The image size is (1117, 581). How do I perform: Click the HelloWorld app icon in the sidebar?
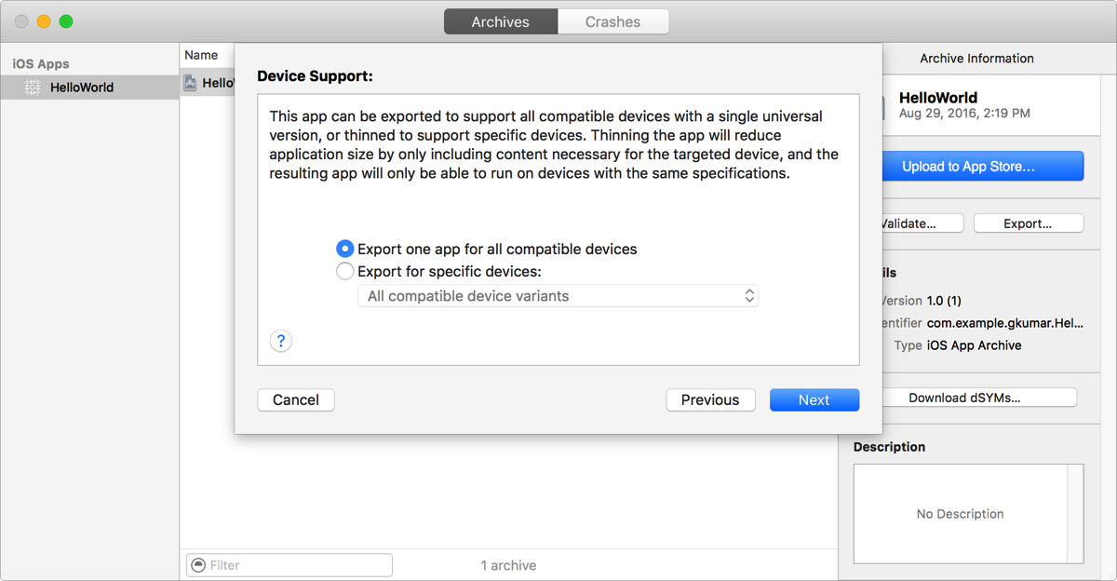pos(33,88)
